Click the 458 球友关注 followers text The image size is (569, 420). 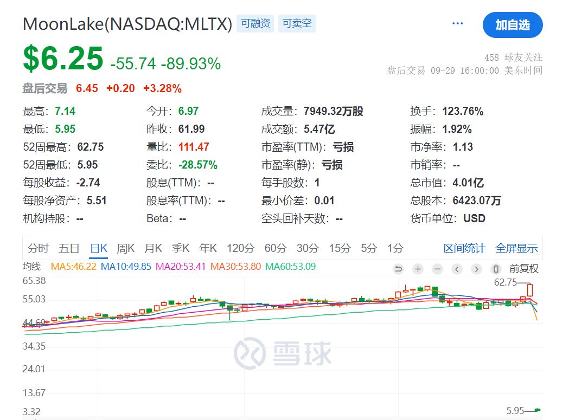514,57
